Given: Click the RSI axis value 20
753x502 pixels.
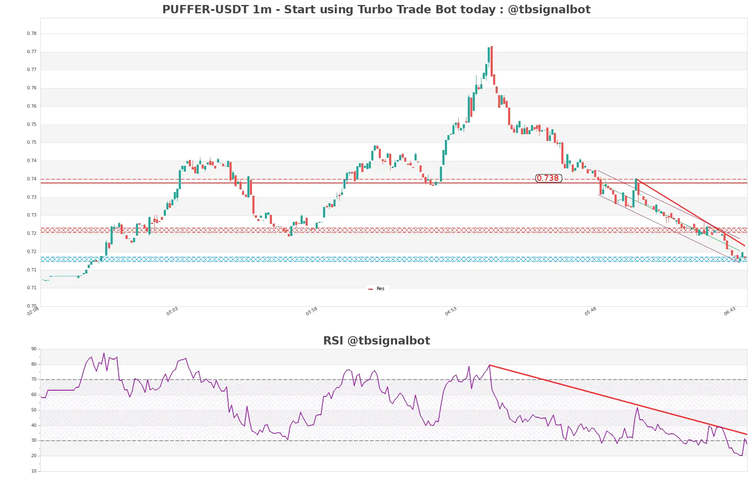Looking at the screenshot, I should click(x=34, y=455).
